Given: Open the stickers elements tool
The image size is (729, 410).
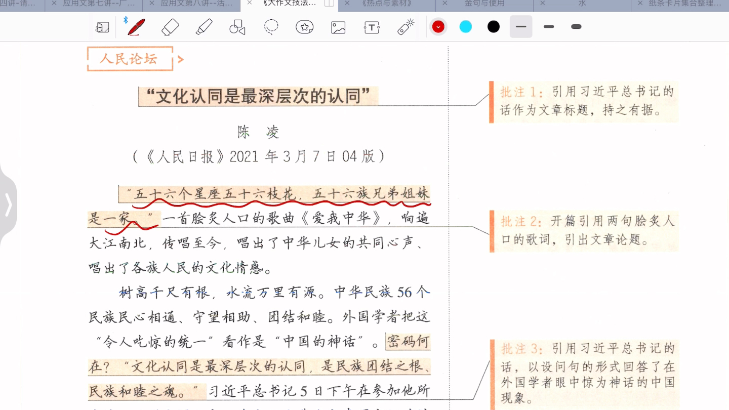Looking at the screenshot, I should click(x=305, y=27).
